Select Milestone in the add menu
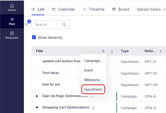 pos(92,80)
